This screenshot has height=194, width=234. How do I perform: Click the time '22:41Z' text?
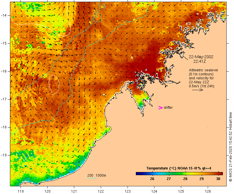pyautogui.click(x=200, y=61)
